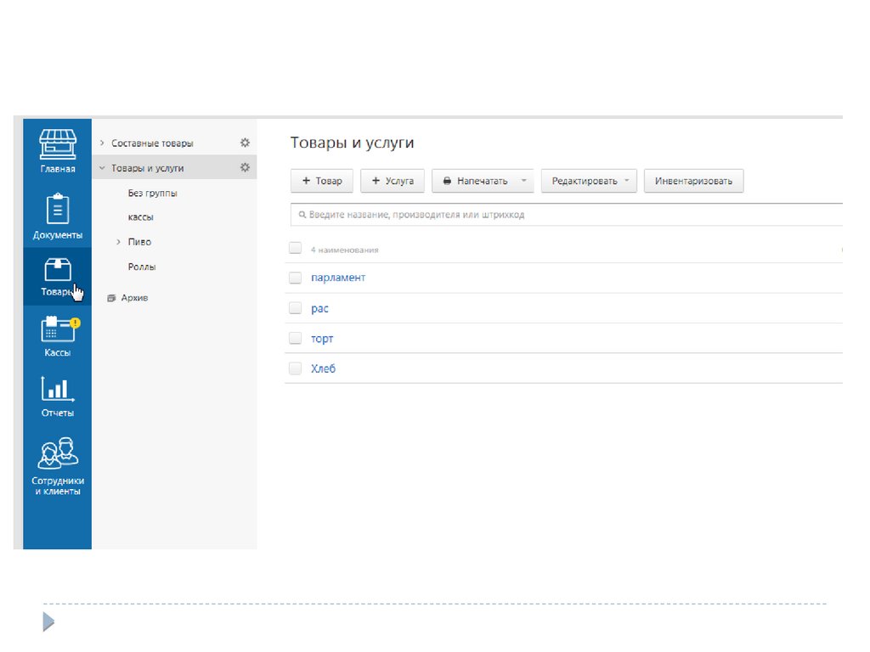The height and width of the screenshot is (652, 870).
Task: Select the Роллы group in tree
Action: [142, 267]
